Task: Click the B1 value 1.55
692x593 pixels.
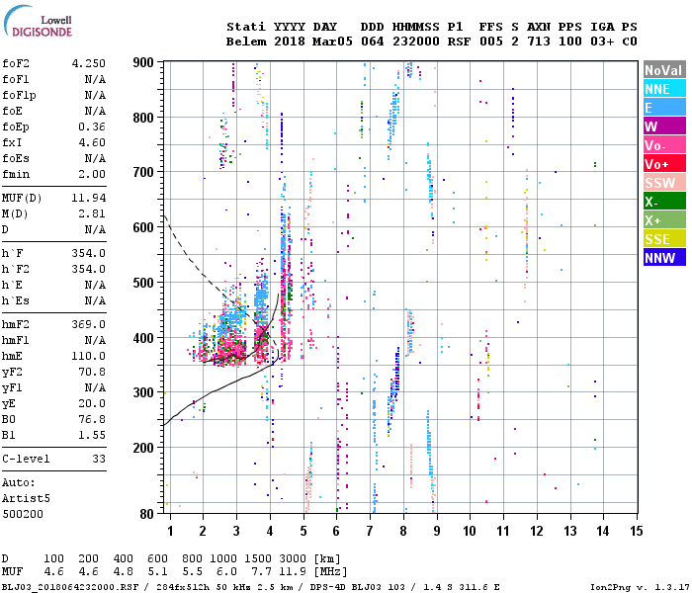Action: (92, 436)
